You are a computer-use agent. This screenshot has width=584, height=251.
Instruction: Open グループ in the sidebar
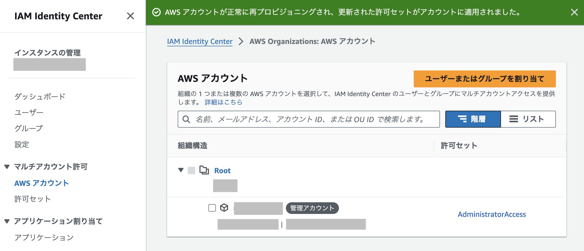click(x=29, y=128)
